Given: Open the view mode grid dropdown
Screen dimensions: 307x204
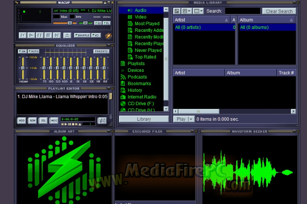Looking at the screenshot, I should tap(187, 11).
